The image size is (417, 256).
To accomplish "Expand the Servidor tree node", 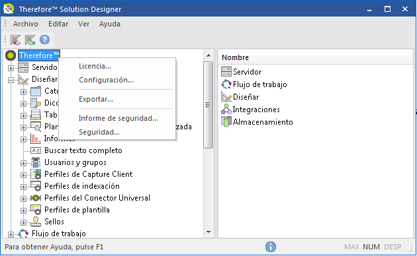I will pyautogui.click(x=11, y=68).
